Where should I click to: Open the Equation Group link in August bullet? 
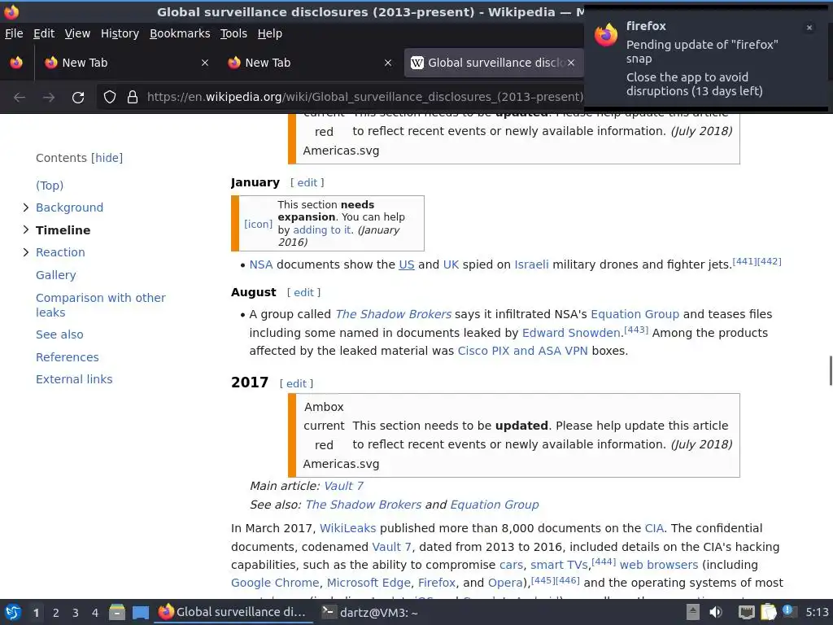tap(635, 315)
